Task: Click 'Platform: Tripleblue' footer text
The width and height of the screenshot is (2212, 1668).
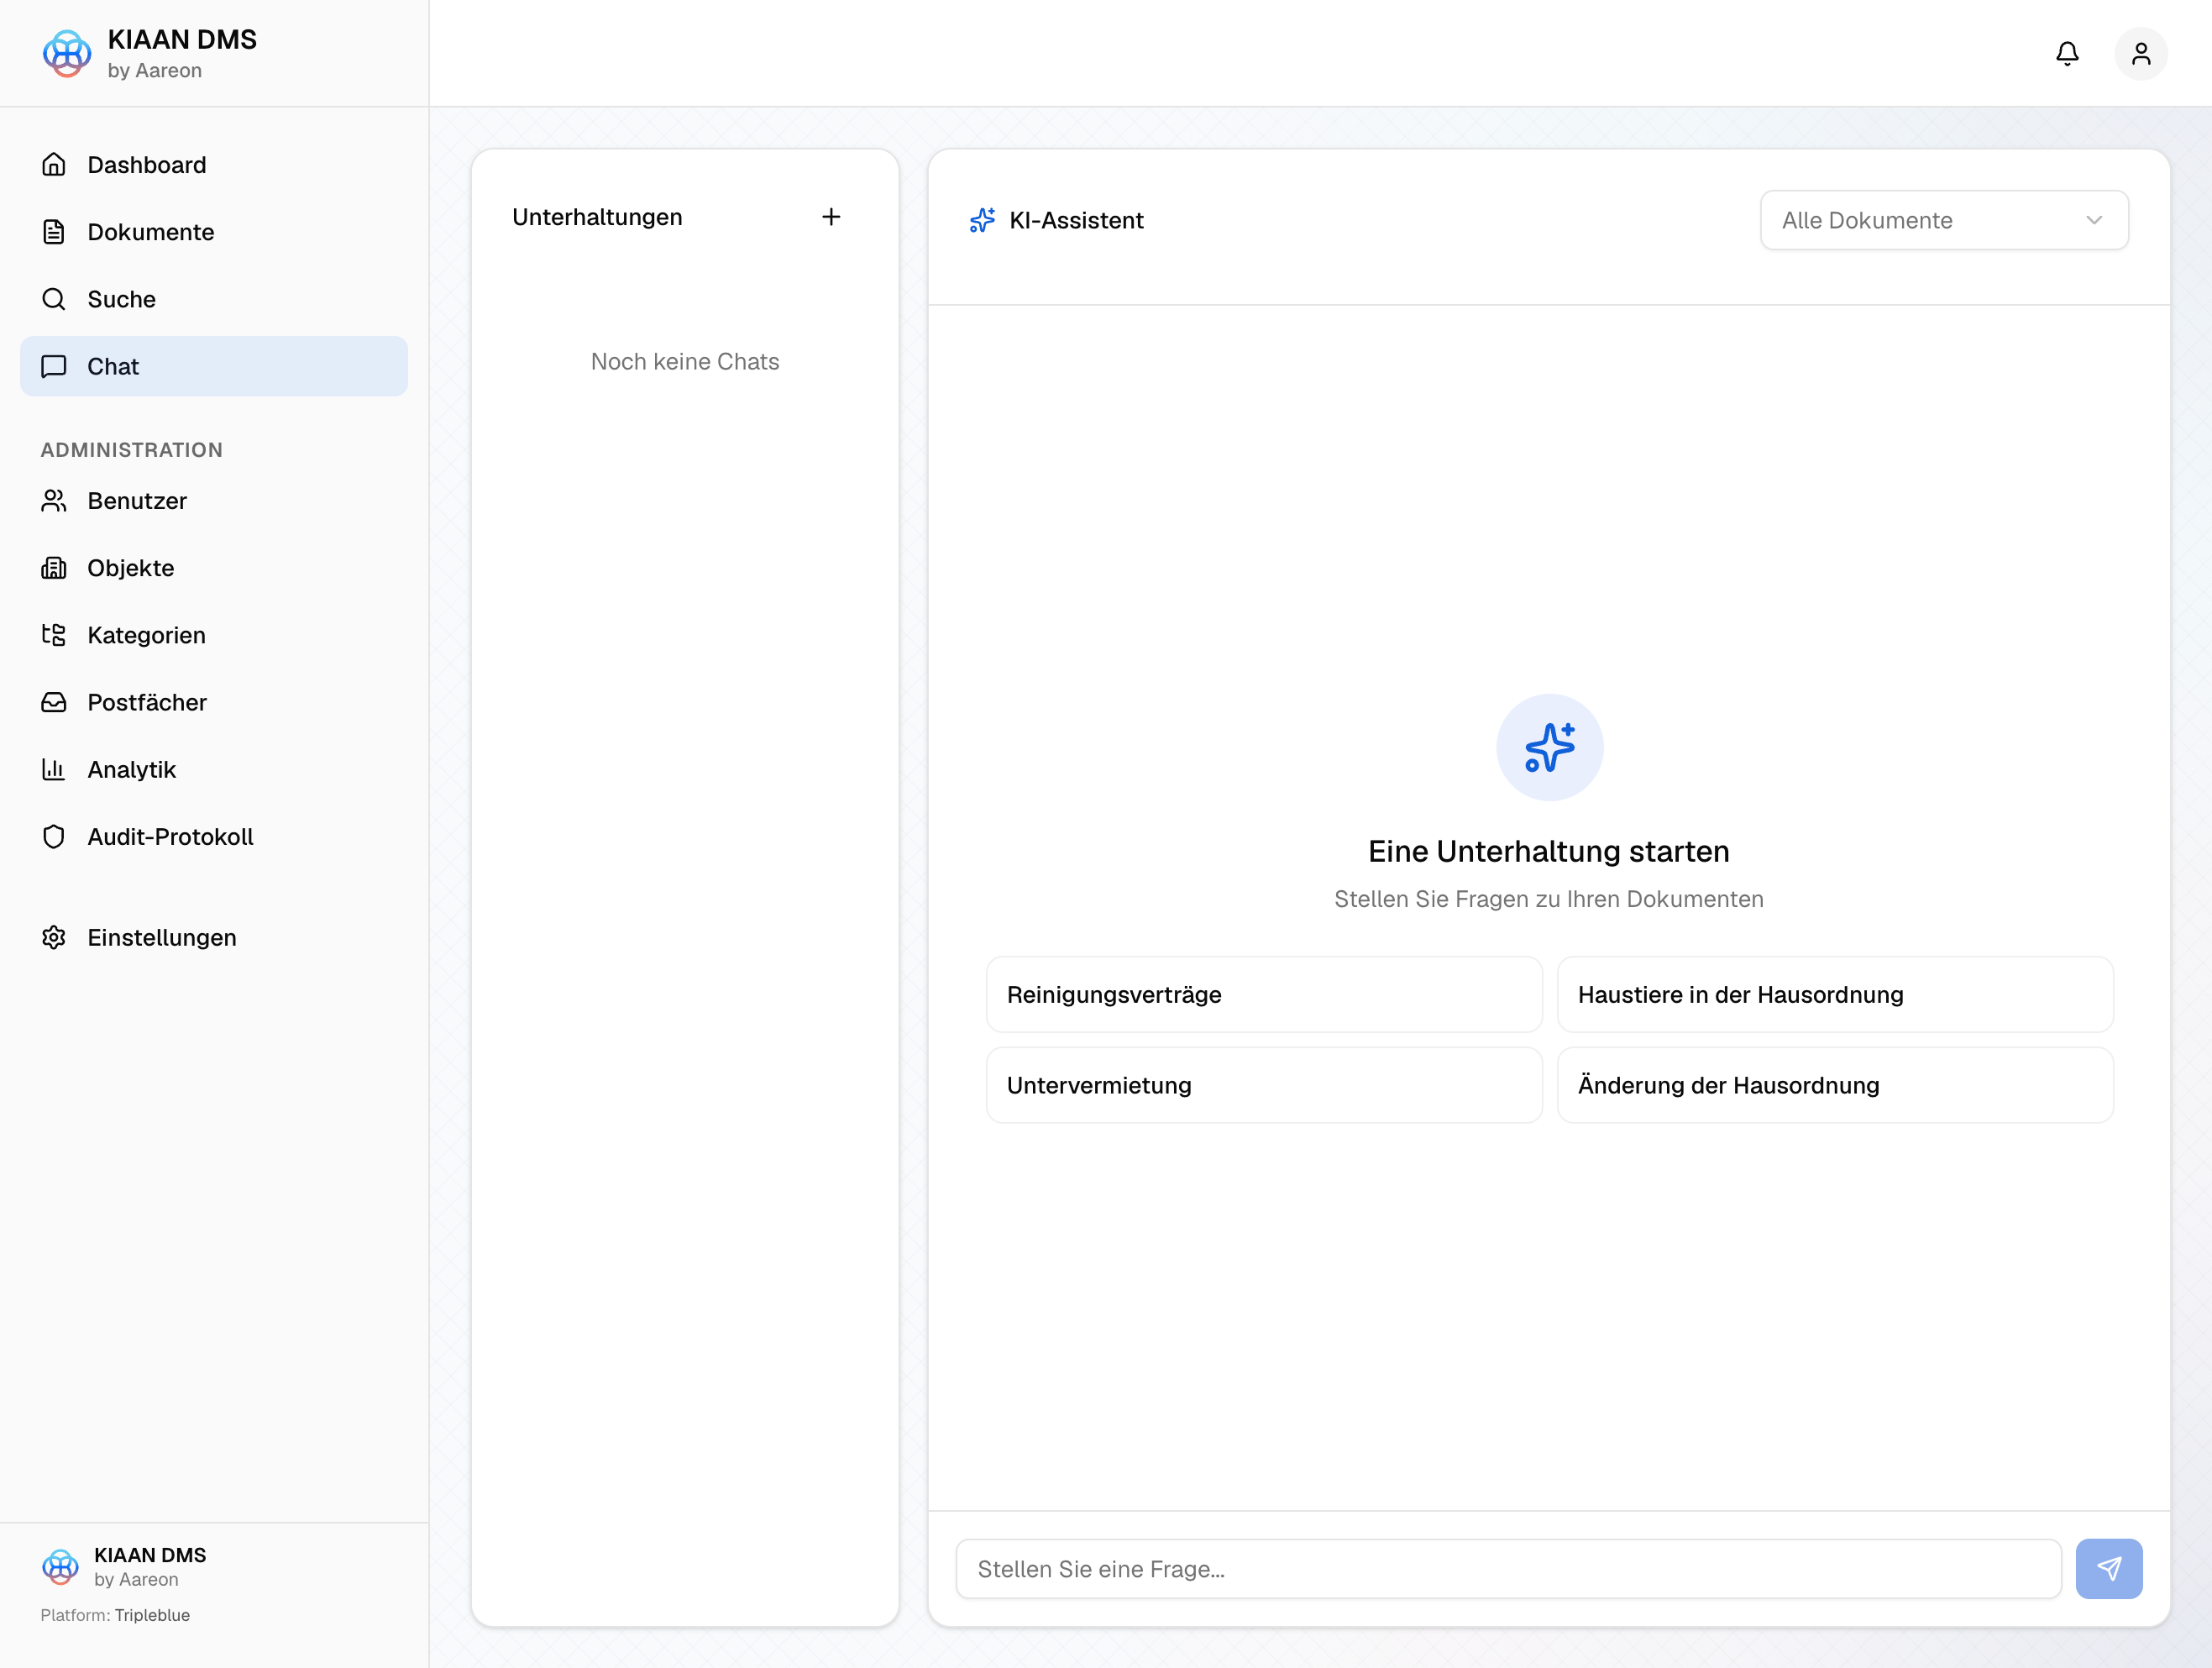Action: (x=115, y=1615)
